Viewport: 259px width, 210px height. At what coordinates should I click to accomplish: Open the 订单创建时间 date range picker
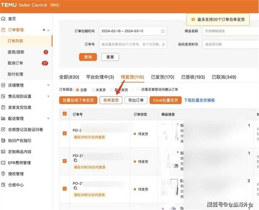(133, 31)
